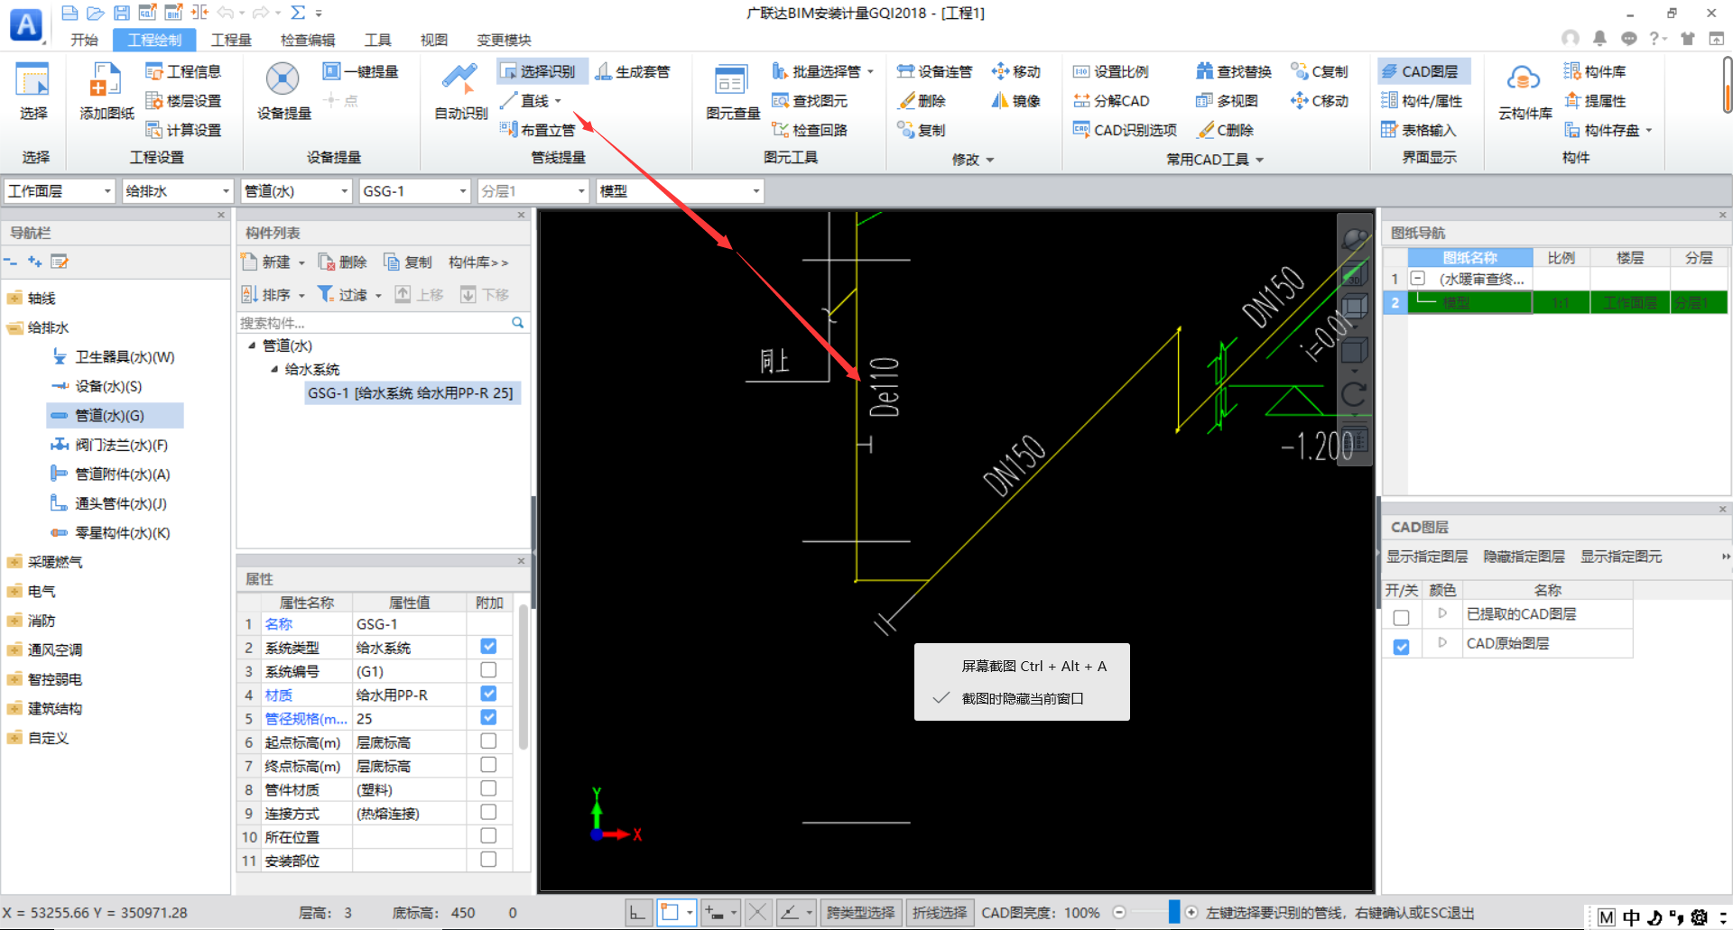This screenshot has height=930, width=1733.
Task: Toggle 截图时隐藏当前窗口 option
Action: coord(1022,698)
